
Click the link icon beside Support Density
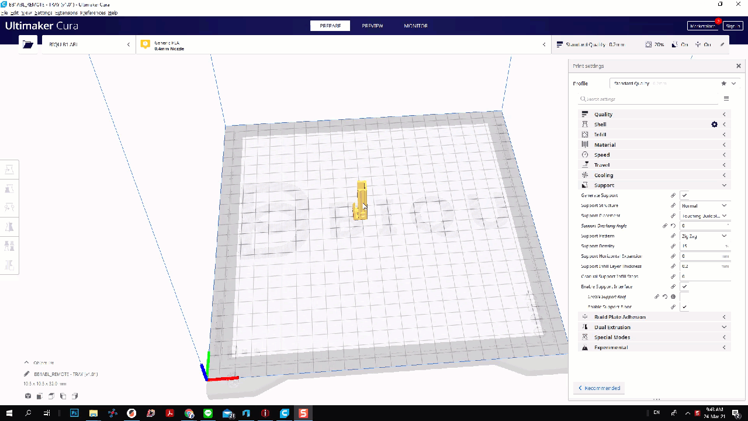(673, 246)
